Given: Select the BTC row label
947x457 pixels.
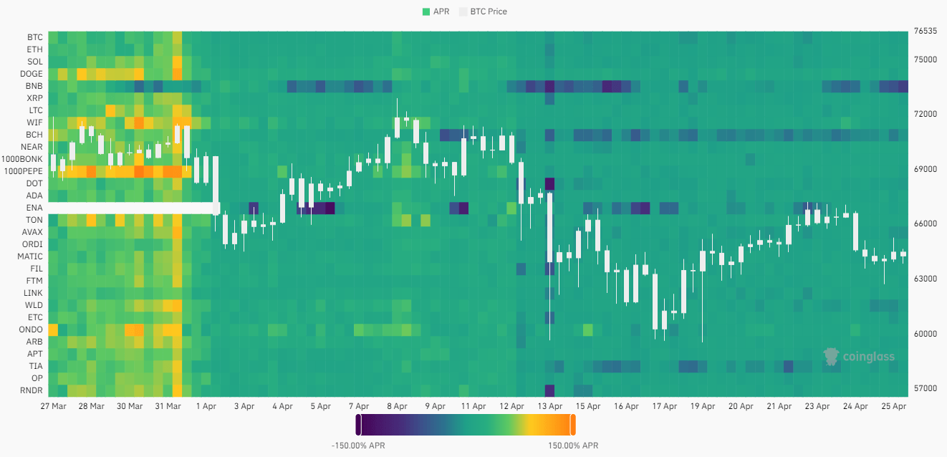Looking at the screenshot, I should [34, 37].
